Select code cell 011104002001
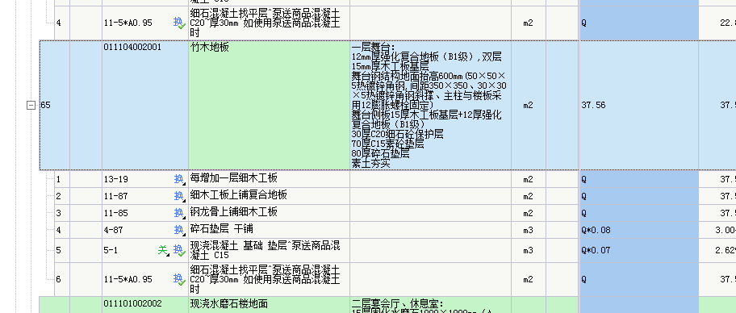The height and width of the screenshot is (313, 736). (145, 106)
